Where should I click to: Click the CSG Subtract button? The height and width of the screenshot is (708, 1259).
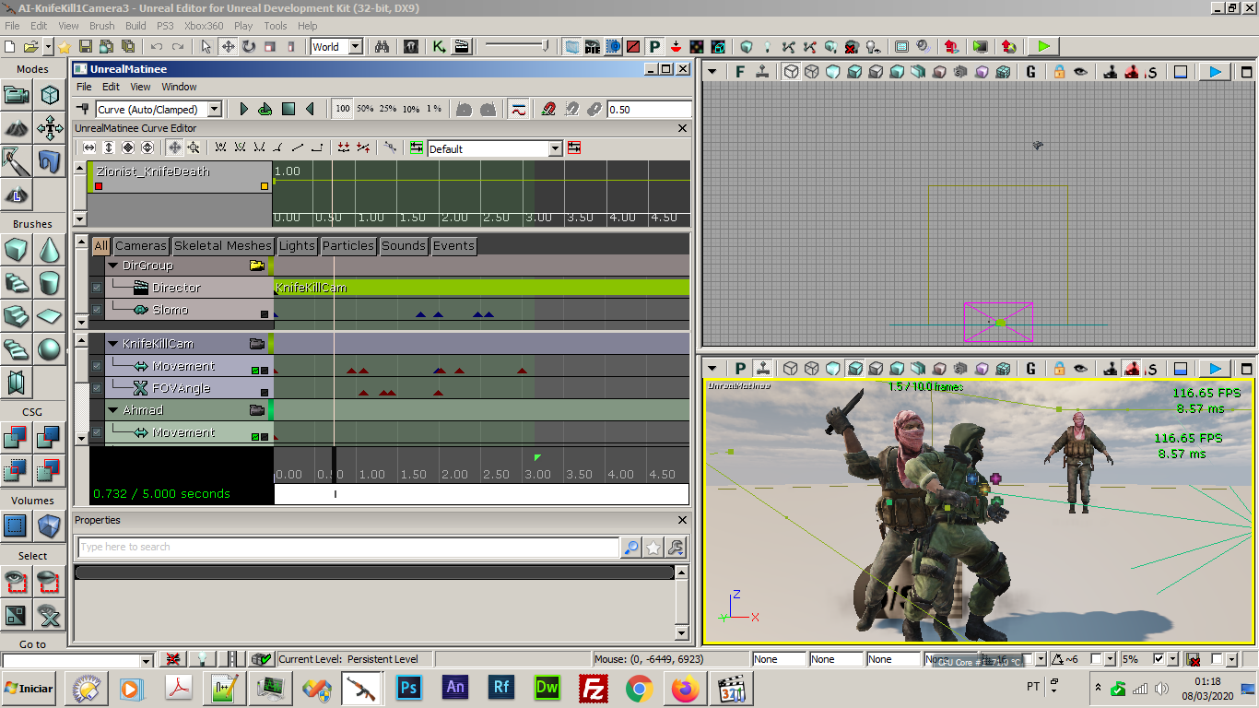click(50, 437)
